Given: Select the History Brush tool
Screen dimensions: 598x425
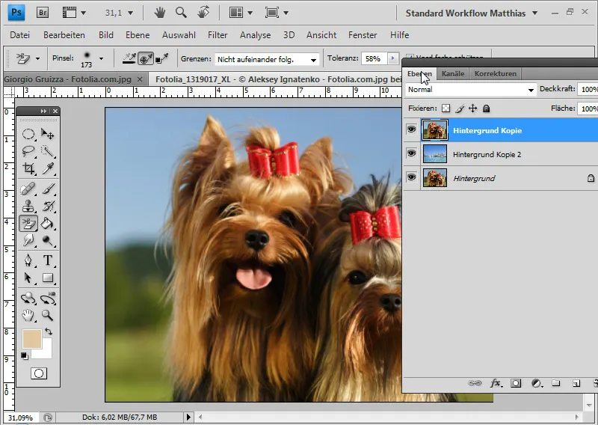Looking at the screenshot, I should tap(48, 207).
